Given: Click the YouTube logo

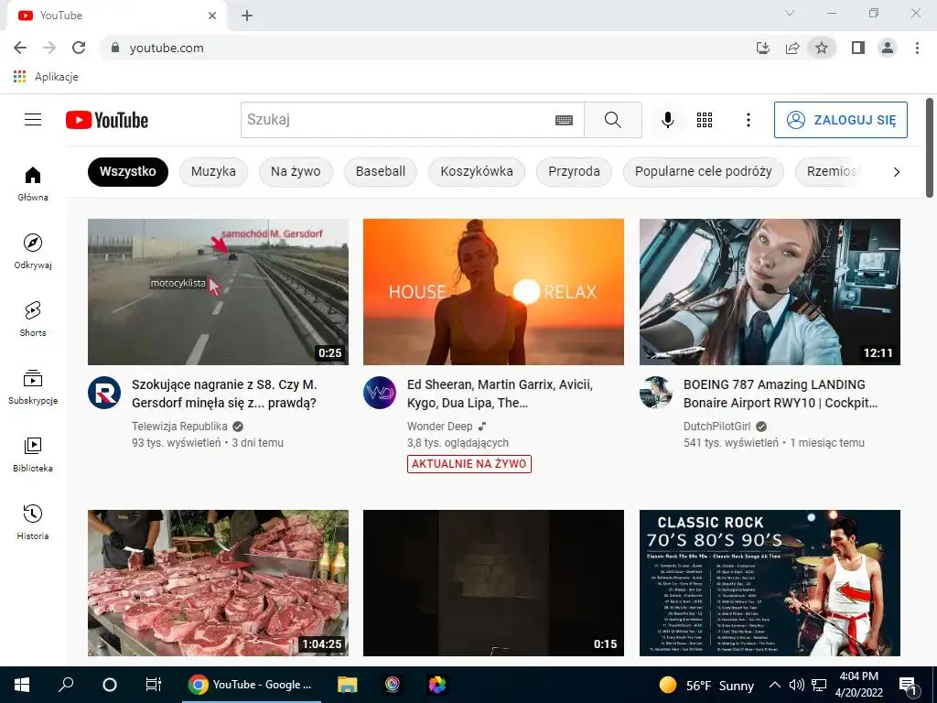Looking at the screenshot, I should point(107,120).
